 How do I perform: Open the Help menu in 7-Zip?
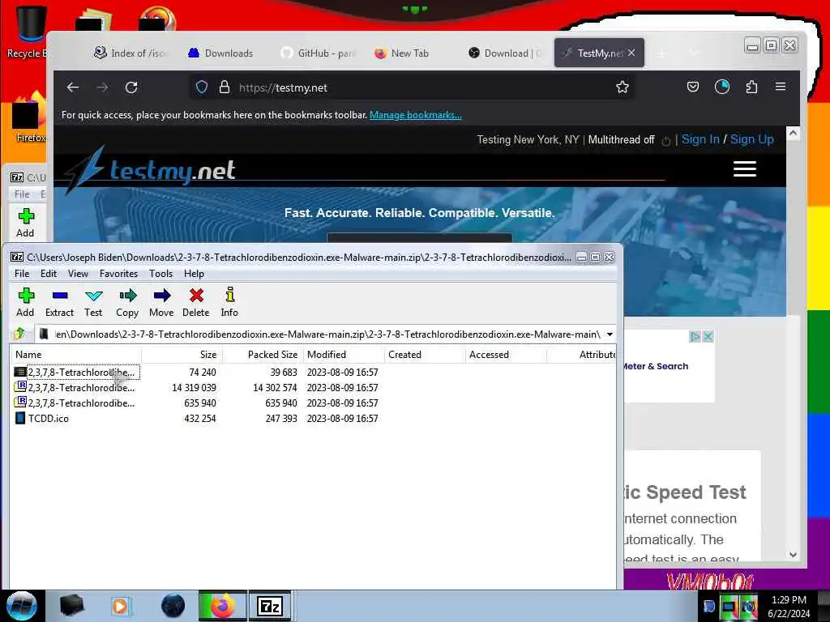(194, 274)
